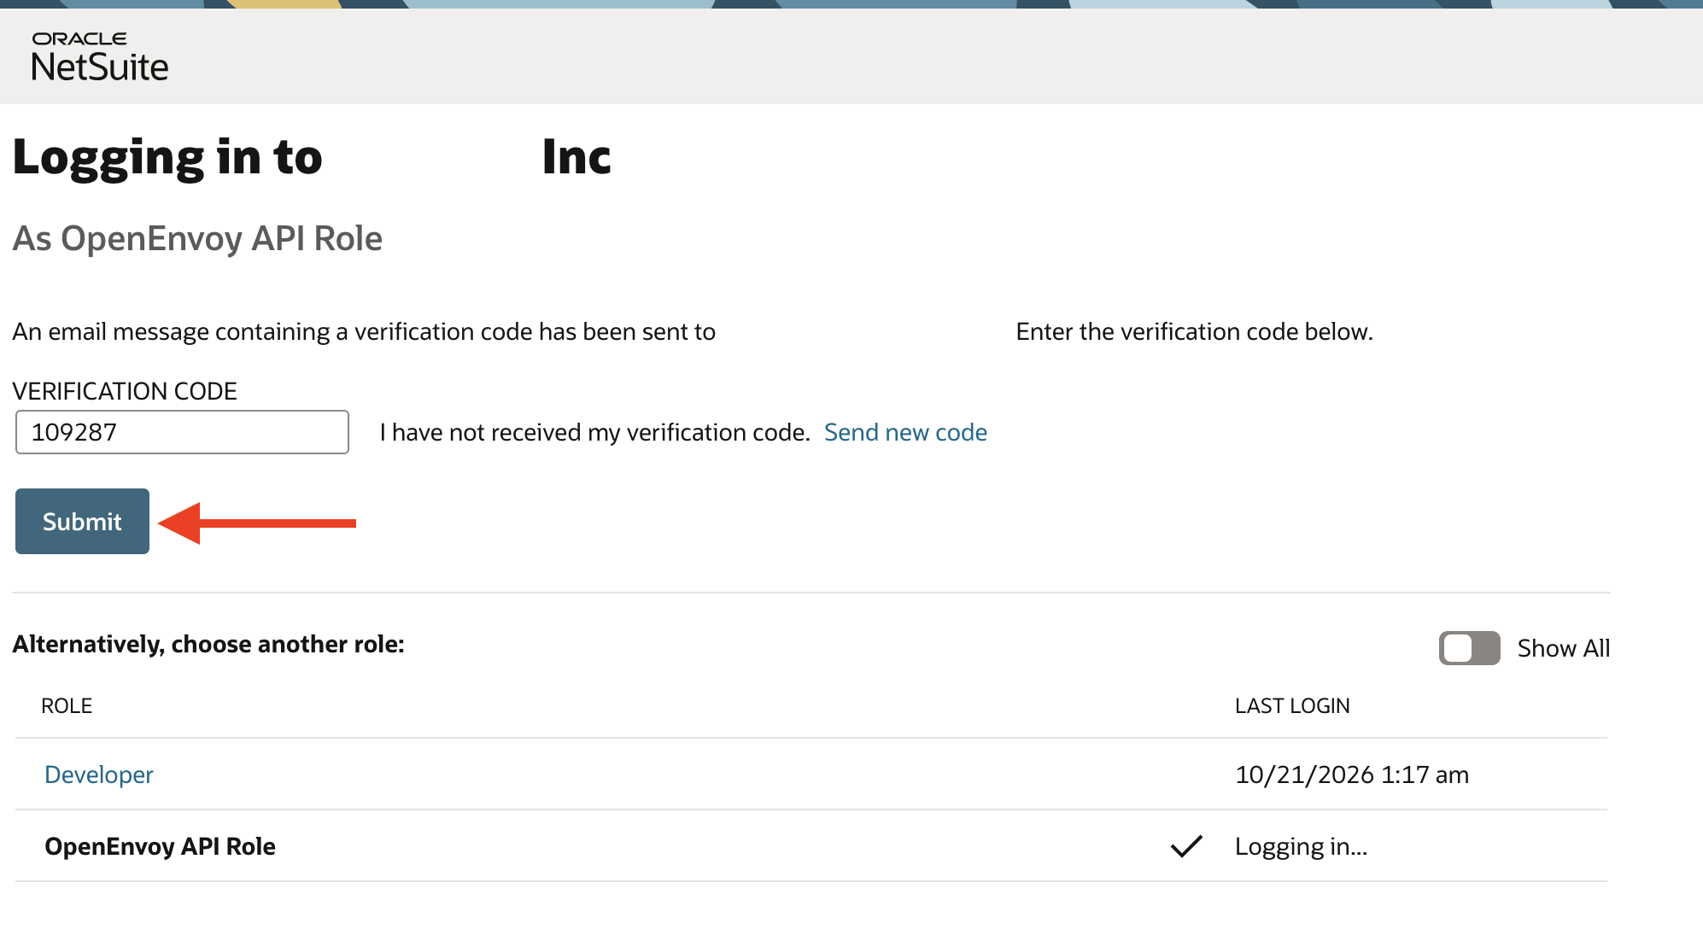Click the ROLE column header
This screenshot has width=1703, height=941.
pos(67,706)
